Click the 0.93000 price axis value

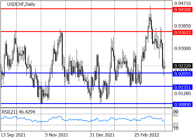tap(182, 48)
